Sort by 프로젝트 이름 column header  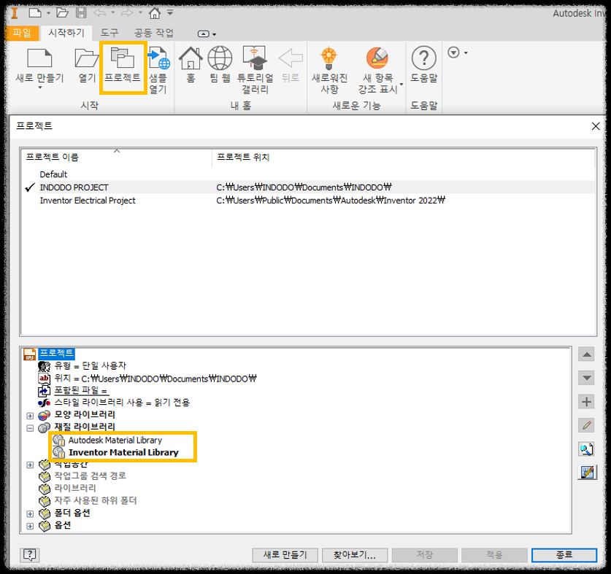[x=116, y=157]
